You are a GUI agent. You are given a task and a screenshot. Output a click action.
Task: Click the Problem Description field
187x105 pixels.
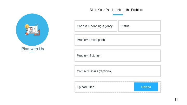pyautogui.click(x=118, y=40)
